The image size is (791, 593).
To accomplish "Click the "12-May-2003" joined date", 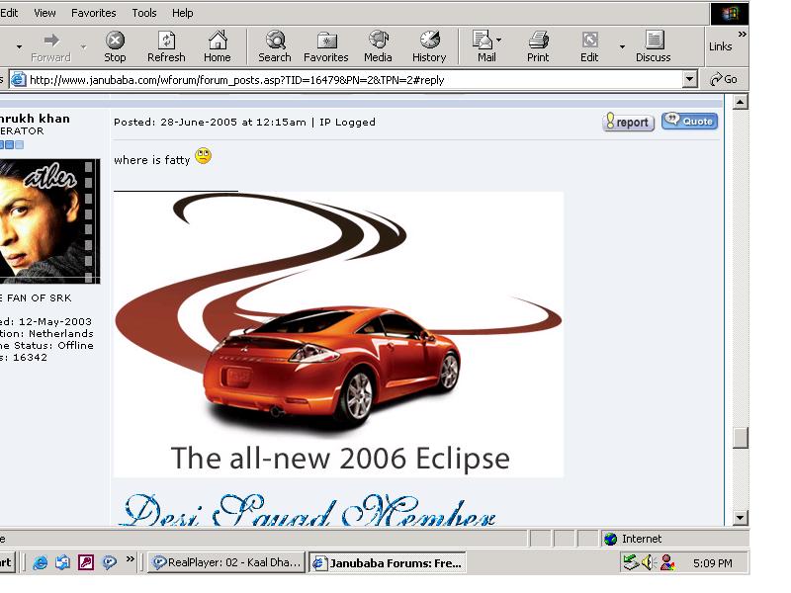I will 55,321.
